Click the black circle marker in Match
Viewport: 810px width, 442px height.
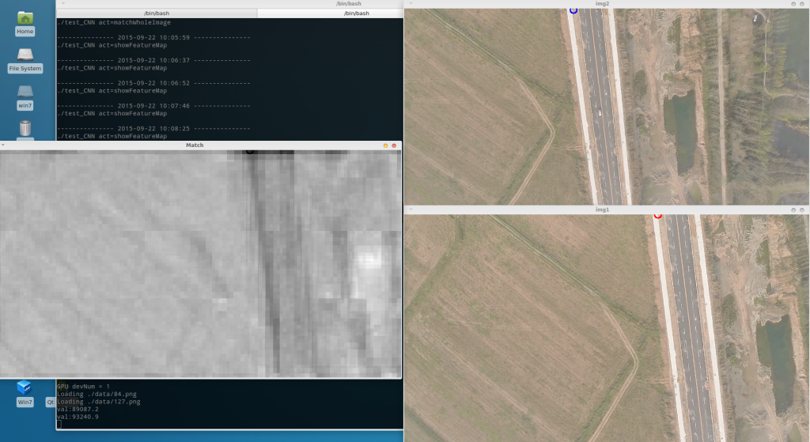coord(250,150)
